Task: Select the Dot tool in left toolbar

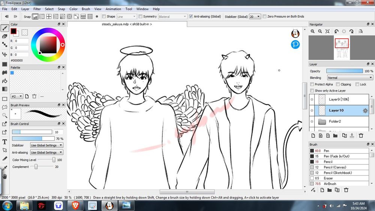Action: pos(4,44)
